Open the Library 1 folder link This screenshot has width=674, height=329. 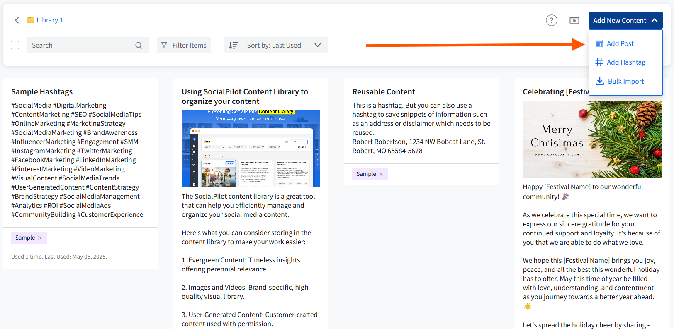[50, 20]
